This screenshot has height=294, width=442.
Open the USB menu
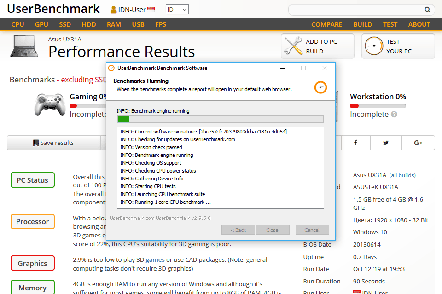138,24
